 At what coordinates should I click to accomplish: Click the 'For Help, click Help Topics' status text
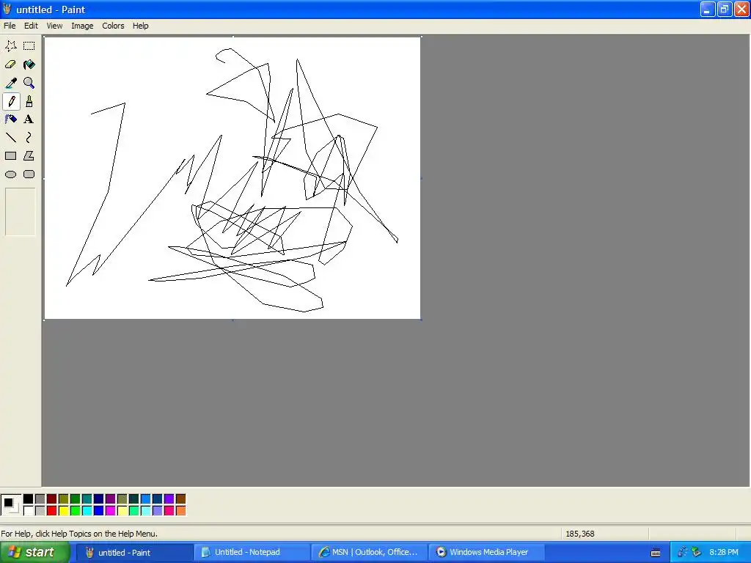79,534
